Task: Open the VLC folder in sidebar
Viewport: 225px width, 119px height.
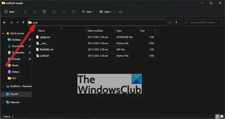Action: coord(12,78)
